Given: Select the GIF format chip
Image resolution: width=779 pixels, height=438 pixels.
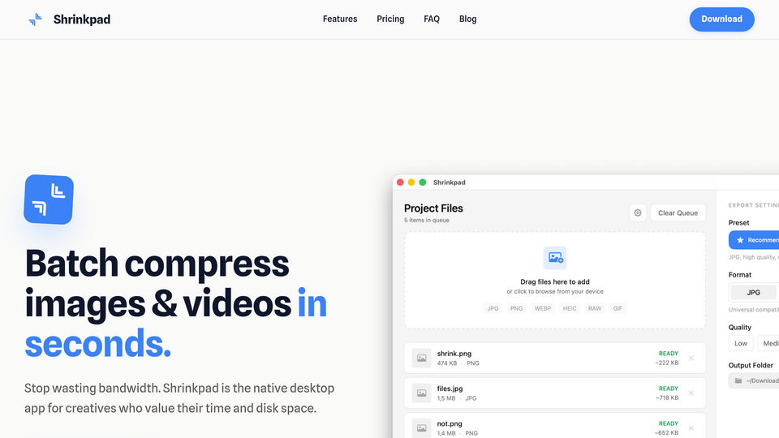Looking at the screenshot, I should (x=618, y=308).
